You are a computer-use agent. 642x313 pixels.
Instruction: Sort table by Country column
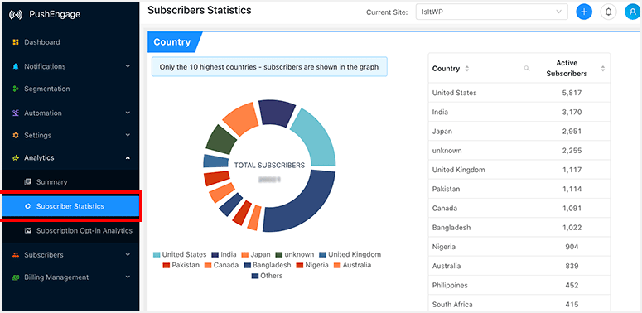[466, 69]
